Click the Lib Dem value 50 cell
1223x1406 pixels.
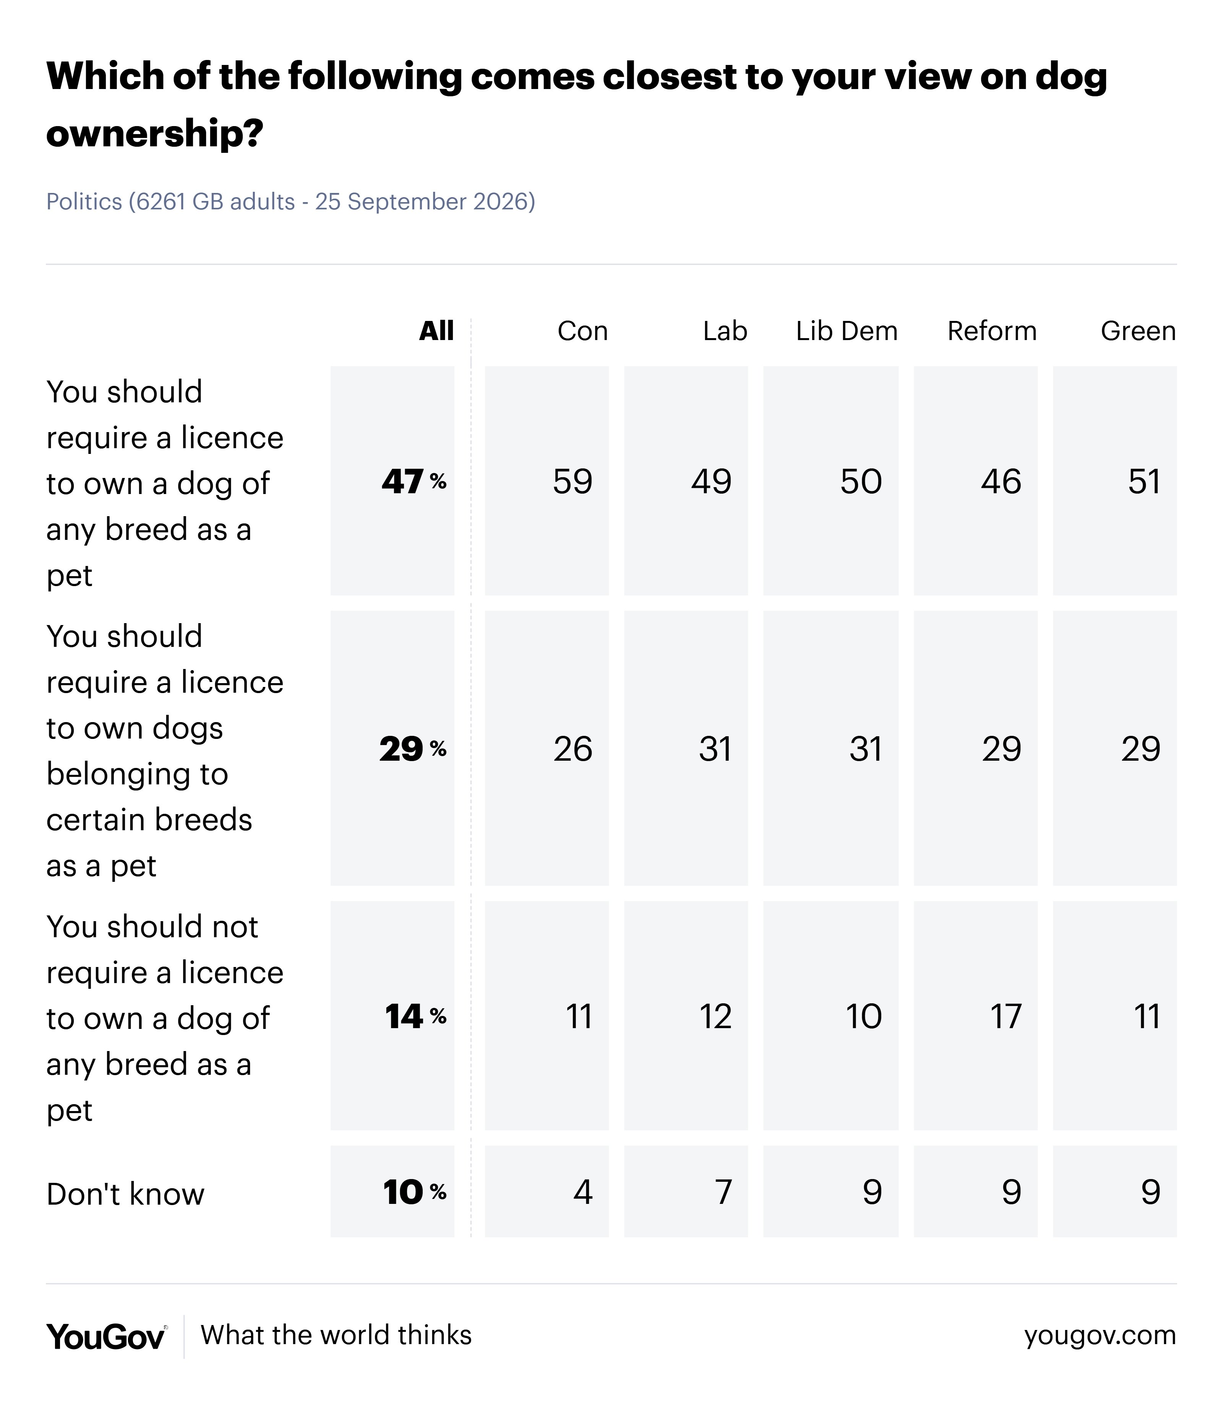(x=830, y=481)
